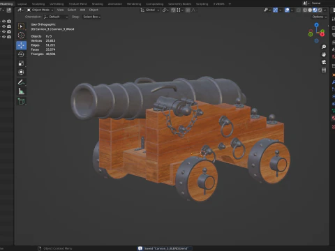Open the View menu
335x251 pixels.
(60, 10)
